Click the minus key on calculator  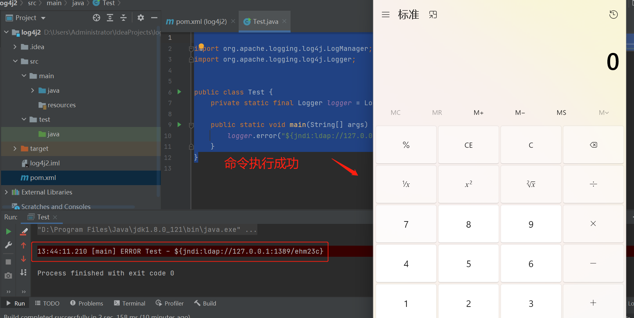593,263
